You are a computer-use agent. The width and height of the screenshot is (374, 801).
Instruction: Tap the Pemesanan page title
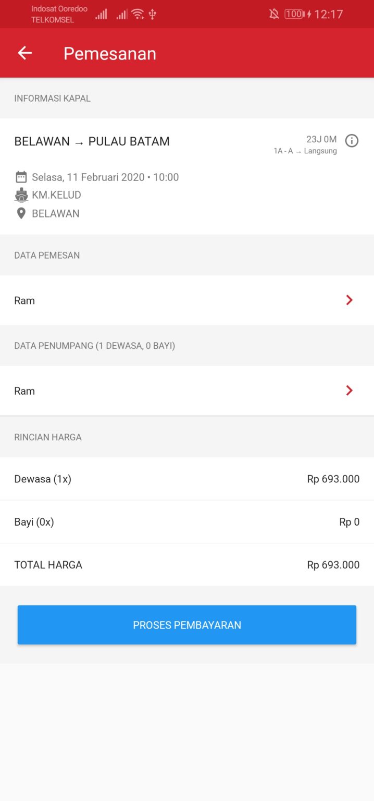click(x=110, y=54)
